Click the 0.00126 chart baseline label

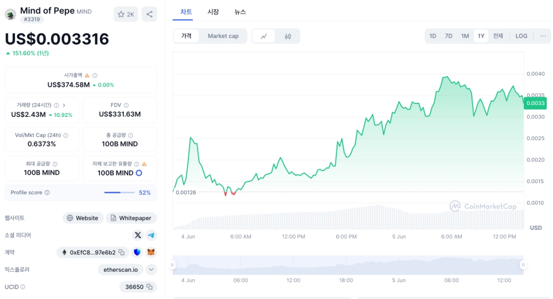pyautogui.click(x=186, y=192)
